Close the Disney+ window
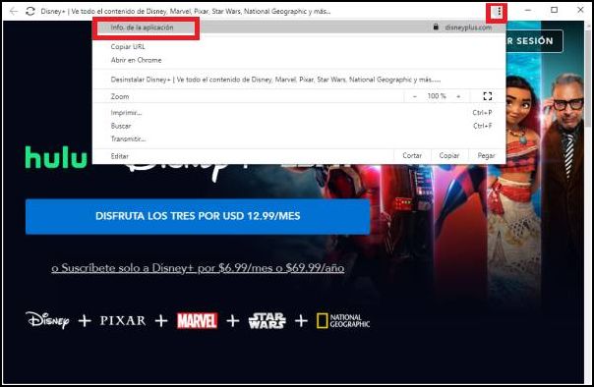Viewport: 594px width, 387px height. click(x=580, y=10)
